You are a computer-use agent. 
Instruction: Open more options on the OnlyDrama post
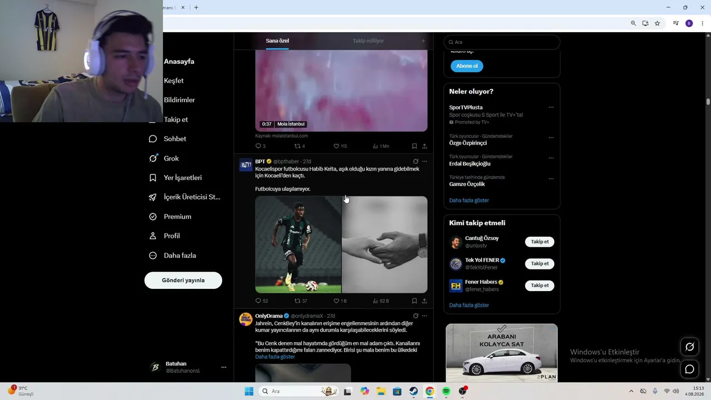point(424,316)
